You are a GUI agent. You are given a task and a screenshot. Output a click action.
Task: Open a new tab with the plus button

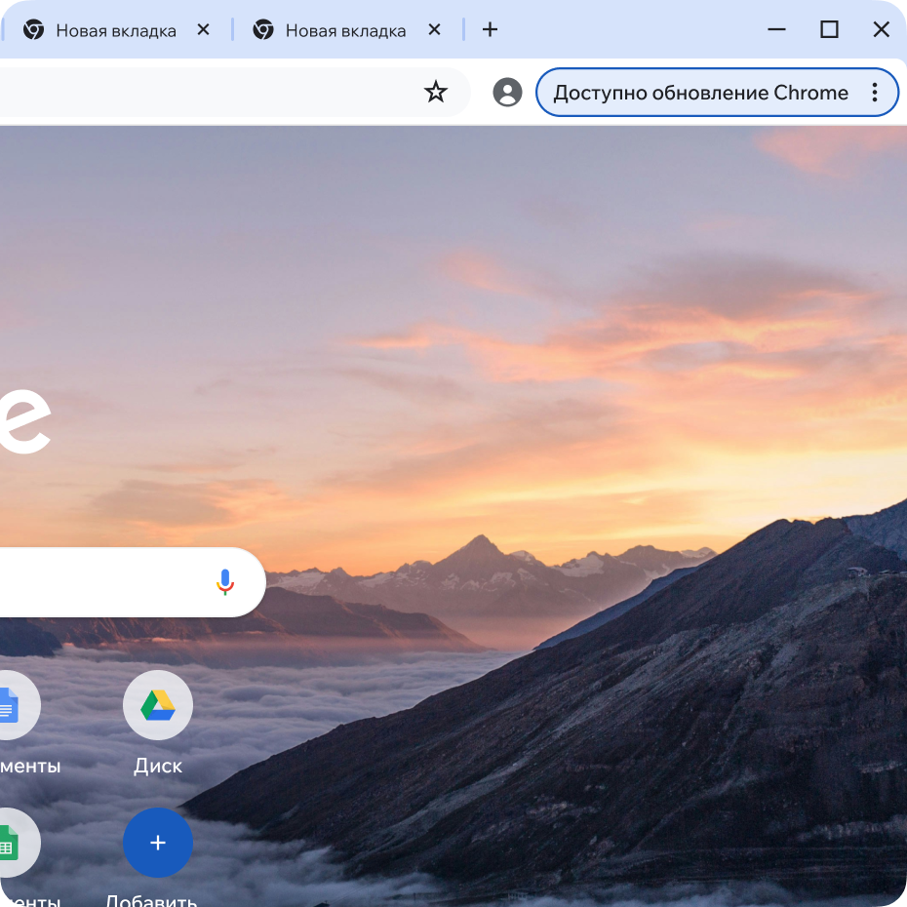point(490,29)
